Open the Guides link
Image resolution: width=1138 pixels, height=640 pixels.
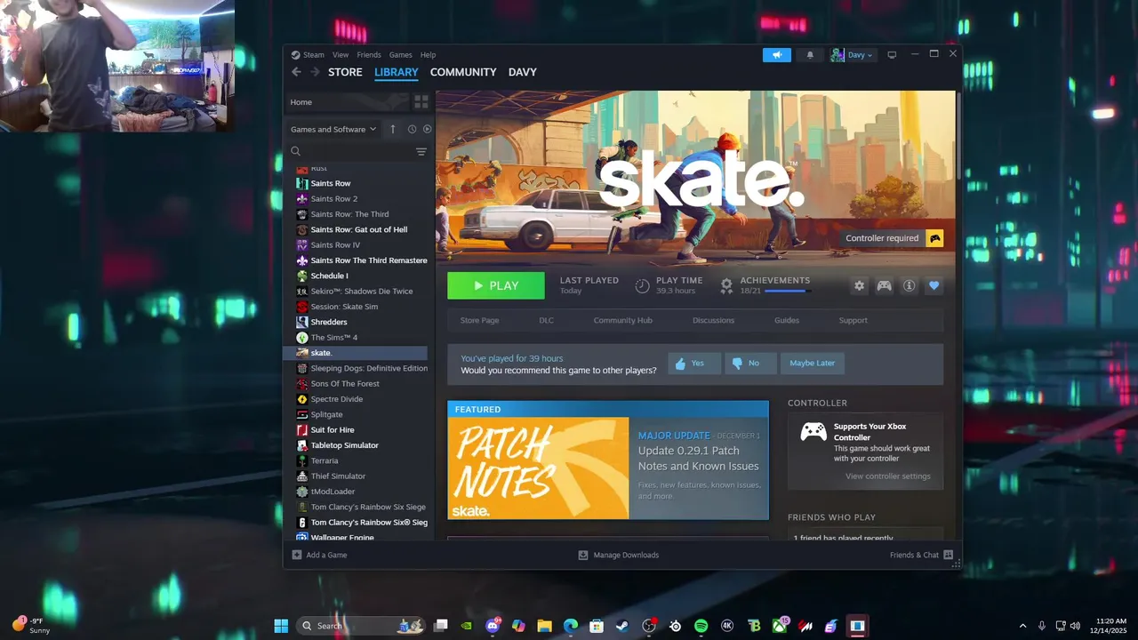tap(787, 320)
